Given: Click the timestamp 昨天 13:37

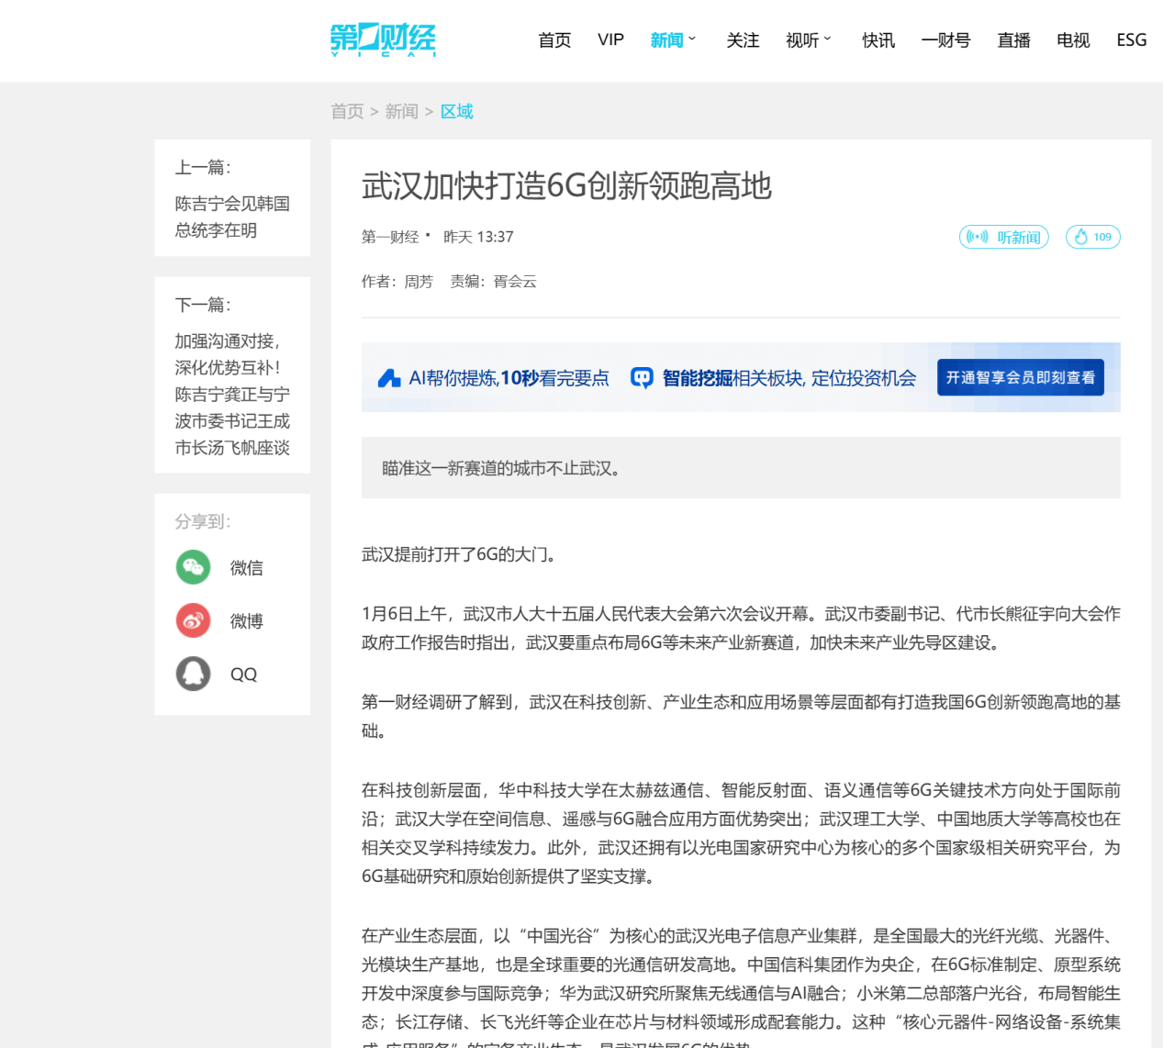Looking at the screenshot, I should pos(478,237).
